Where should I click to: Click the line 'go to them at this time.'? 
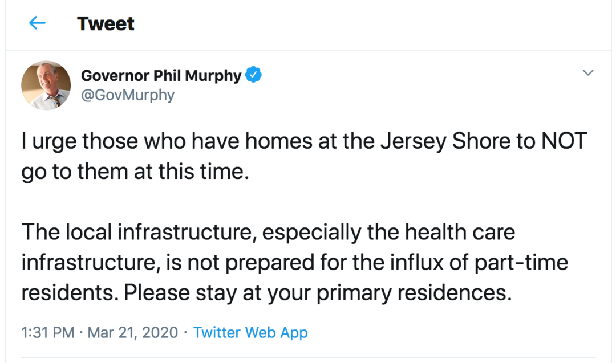tap(135, 172)
